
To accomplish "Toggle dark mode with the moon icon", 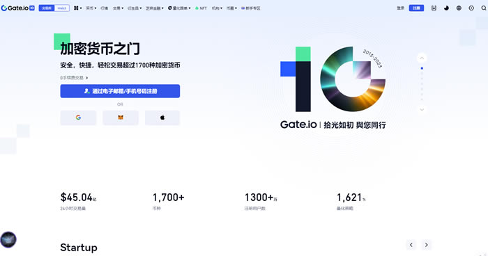I will pyautogui.click(x=446, y=8).
